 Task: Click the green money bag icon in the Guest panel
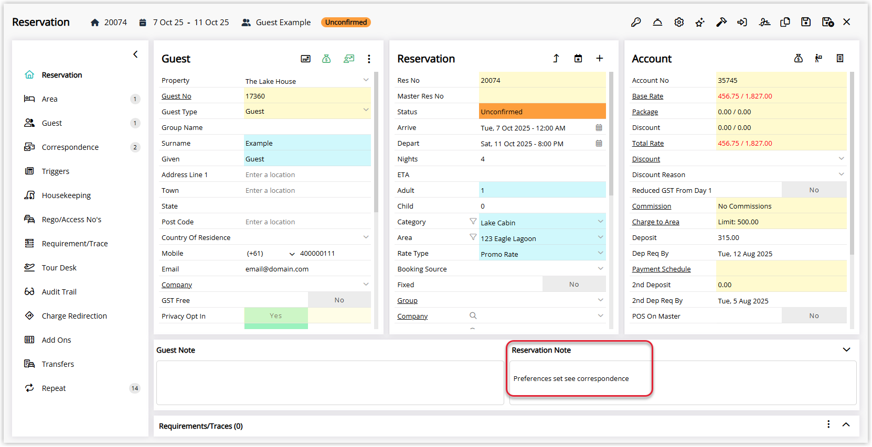pos(326,59)
